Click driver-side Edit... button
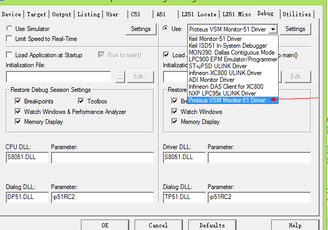Viewport: 328px width, 230px height. coord(298,77)
